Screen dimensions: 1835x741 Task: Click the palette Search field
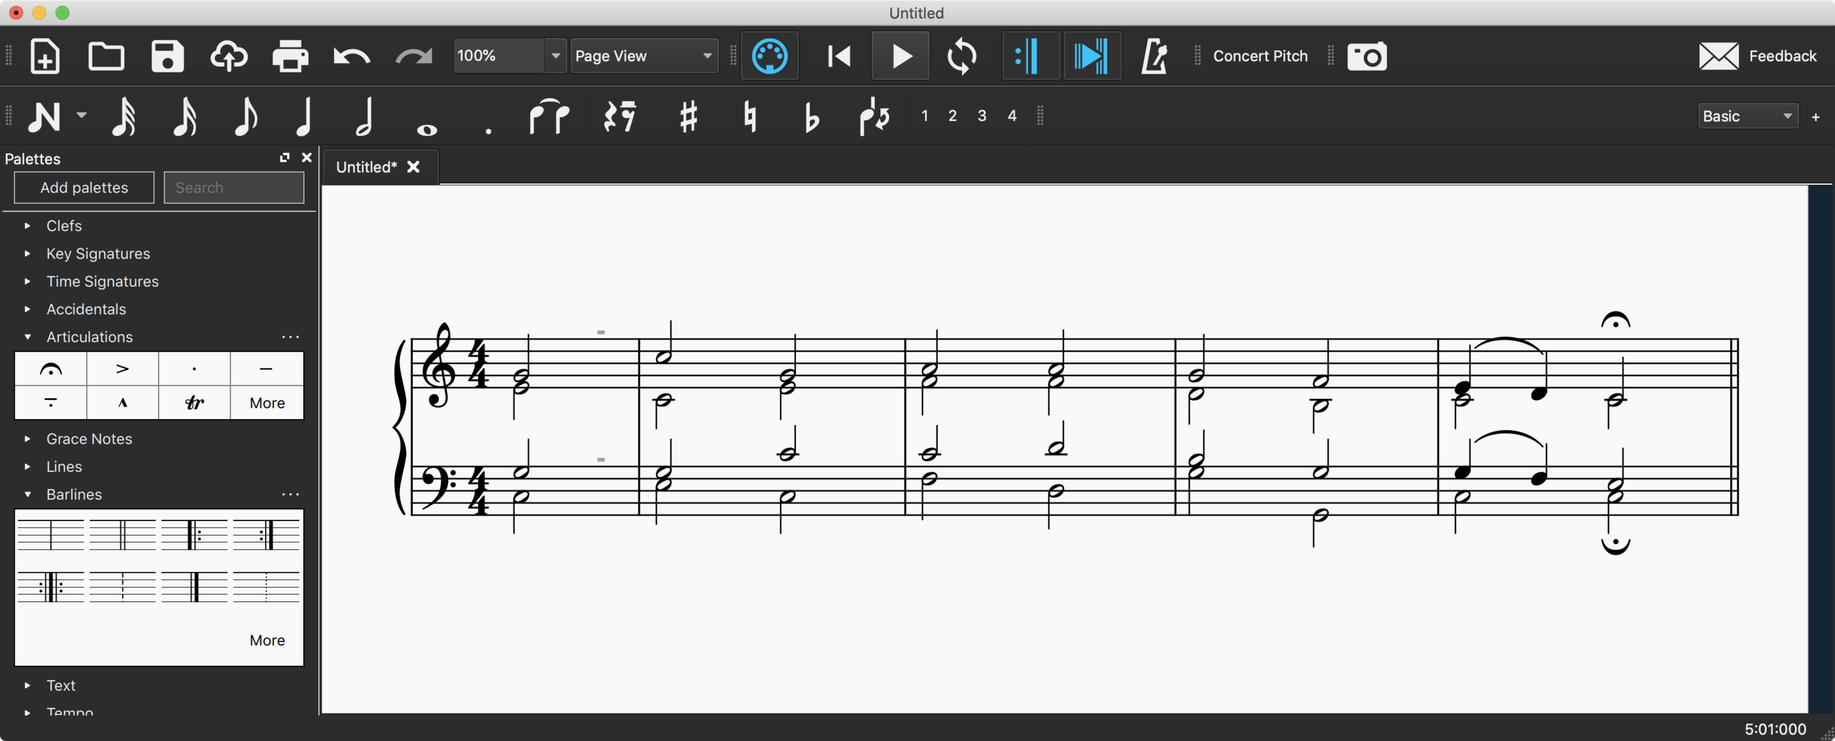(234, 187)
